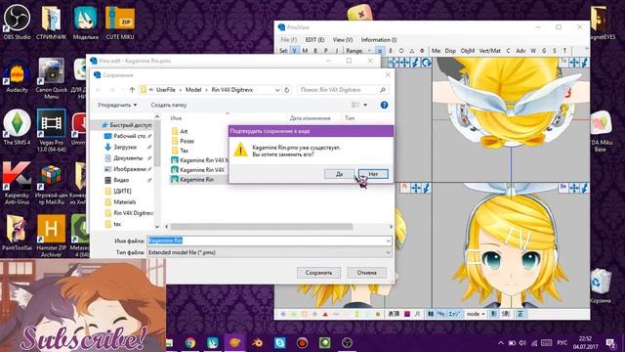Open Google Chrome from the taskbar
This screenshot has width=625, height=352.
pos(190,343)
